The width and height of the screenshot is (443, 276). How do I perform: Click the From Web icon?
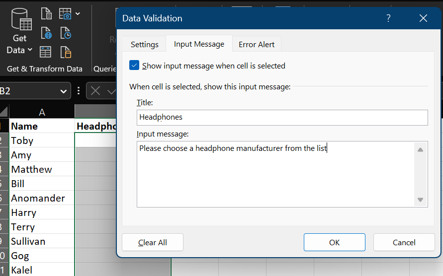tap(46, 33)
